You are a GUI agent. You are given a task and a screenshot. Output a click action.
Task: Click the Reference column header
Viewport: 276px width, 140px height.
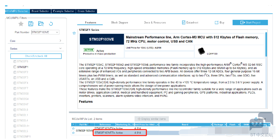coord(105,125)
